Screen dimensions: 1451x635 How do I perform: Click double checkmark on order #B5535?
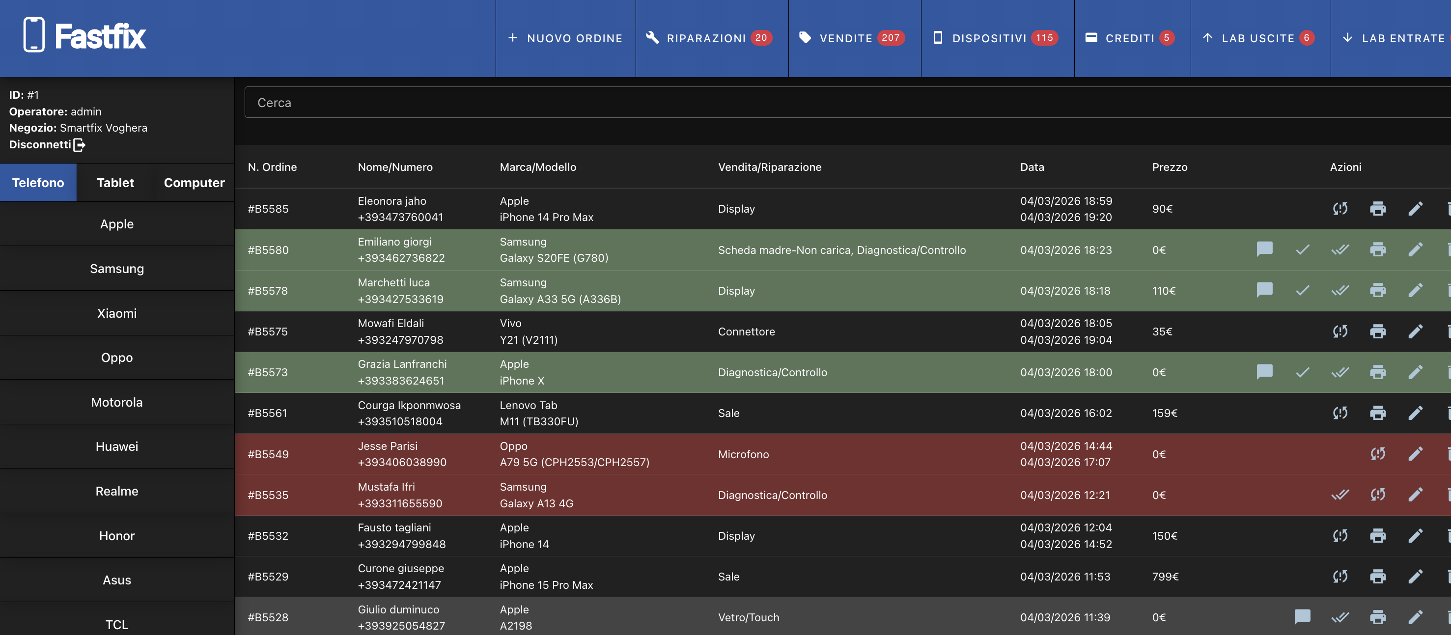tap(1339, 495)
